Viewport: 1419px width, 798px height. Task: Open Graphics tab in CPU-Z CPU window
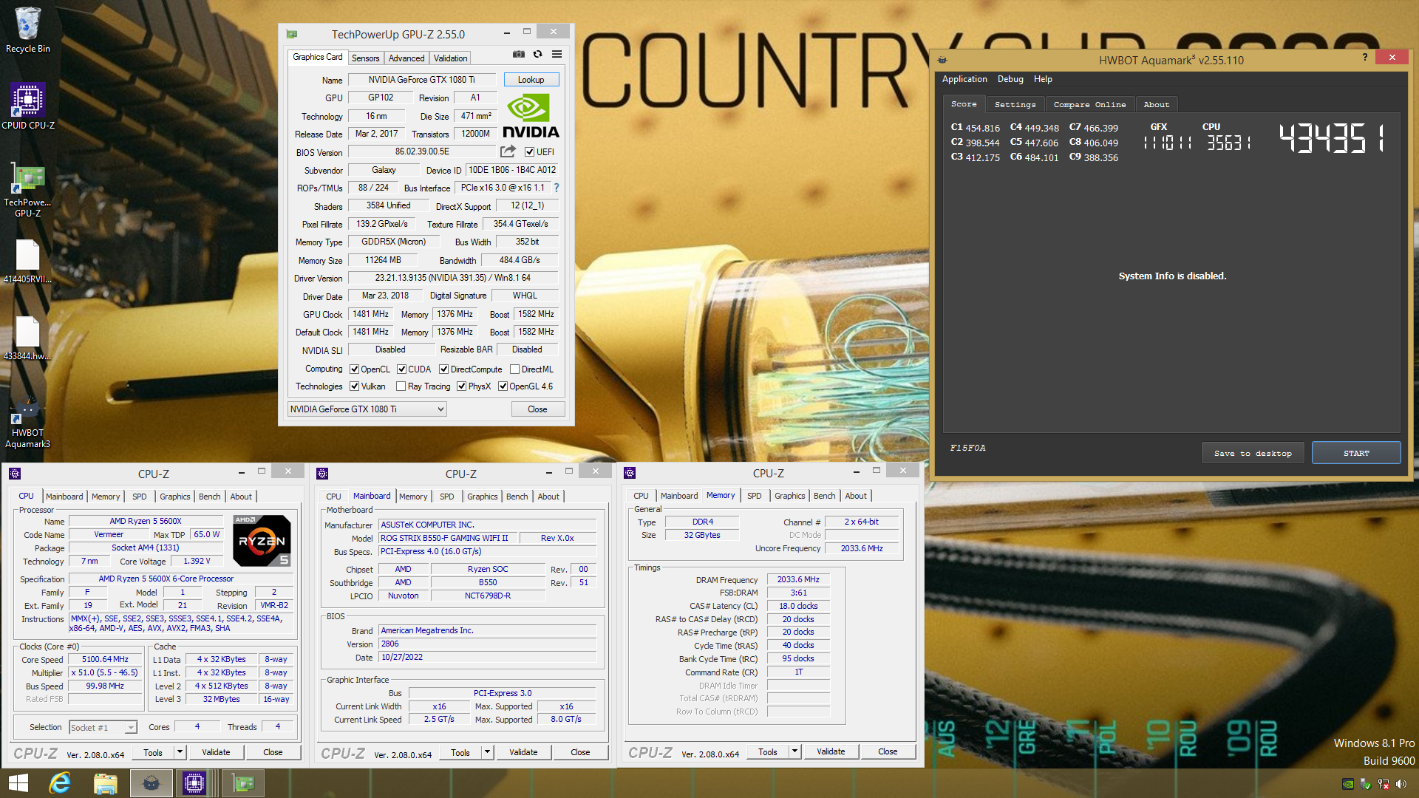pos(174,497)
